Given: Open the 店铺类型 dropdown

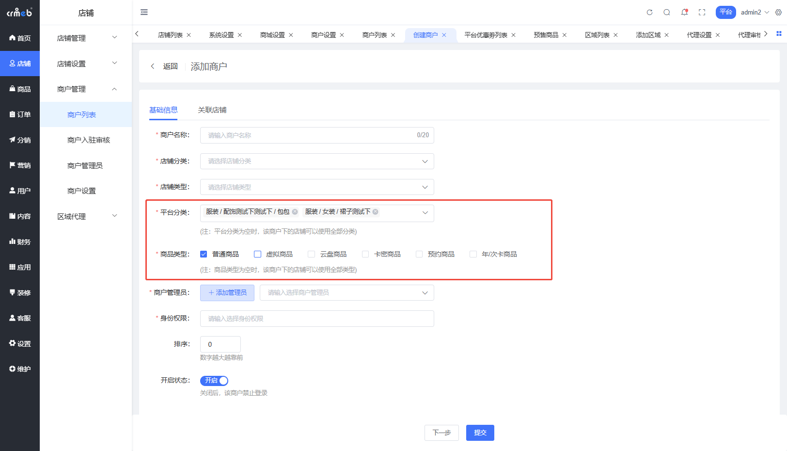Looking at the screenshot, I should click(317, 187).
